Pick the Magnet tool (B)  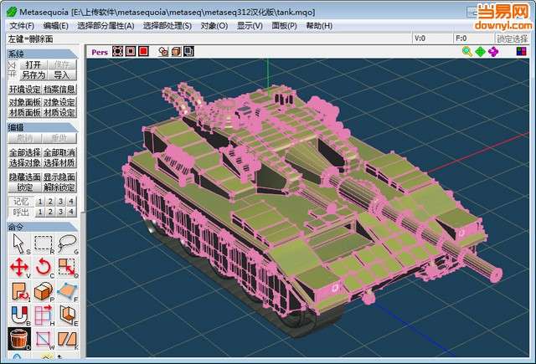19,315
